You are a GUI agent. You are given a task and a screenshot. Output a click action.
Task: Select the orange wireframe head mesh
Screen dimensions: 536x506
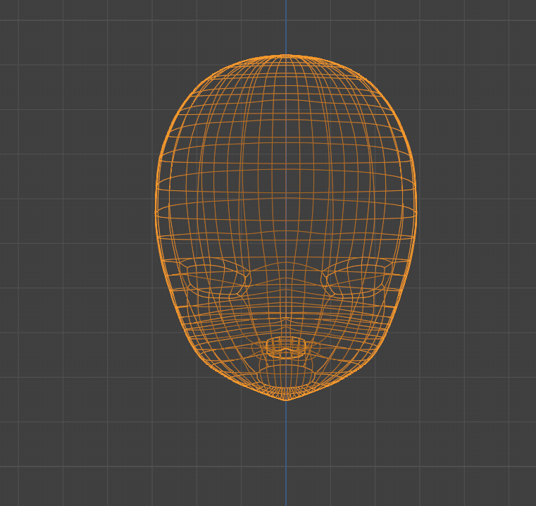point(286,228)
